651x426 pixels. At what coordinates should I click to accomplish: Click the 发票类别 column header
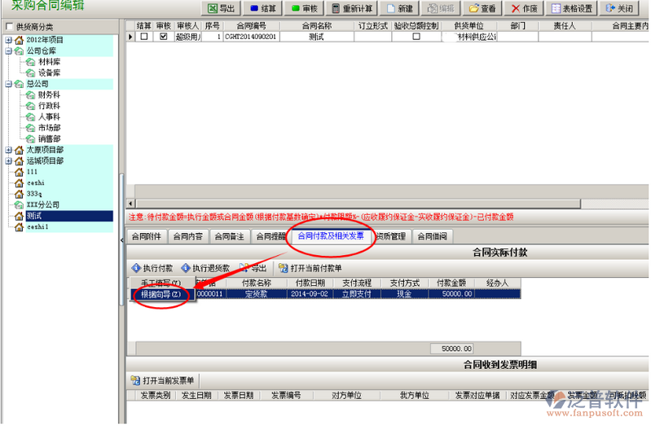(156, 396)
